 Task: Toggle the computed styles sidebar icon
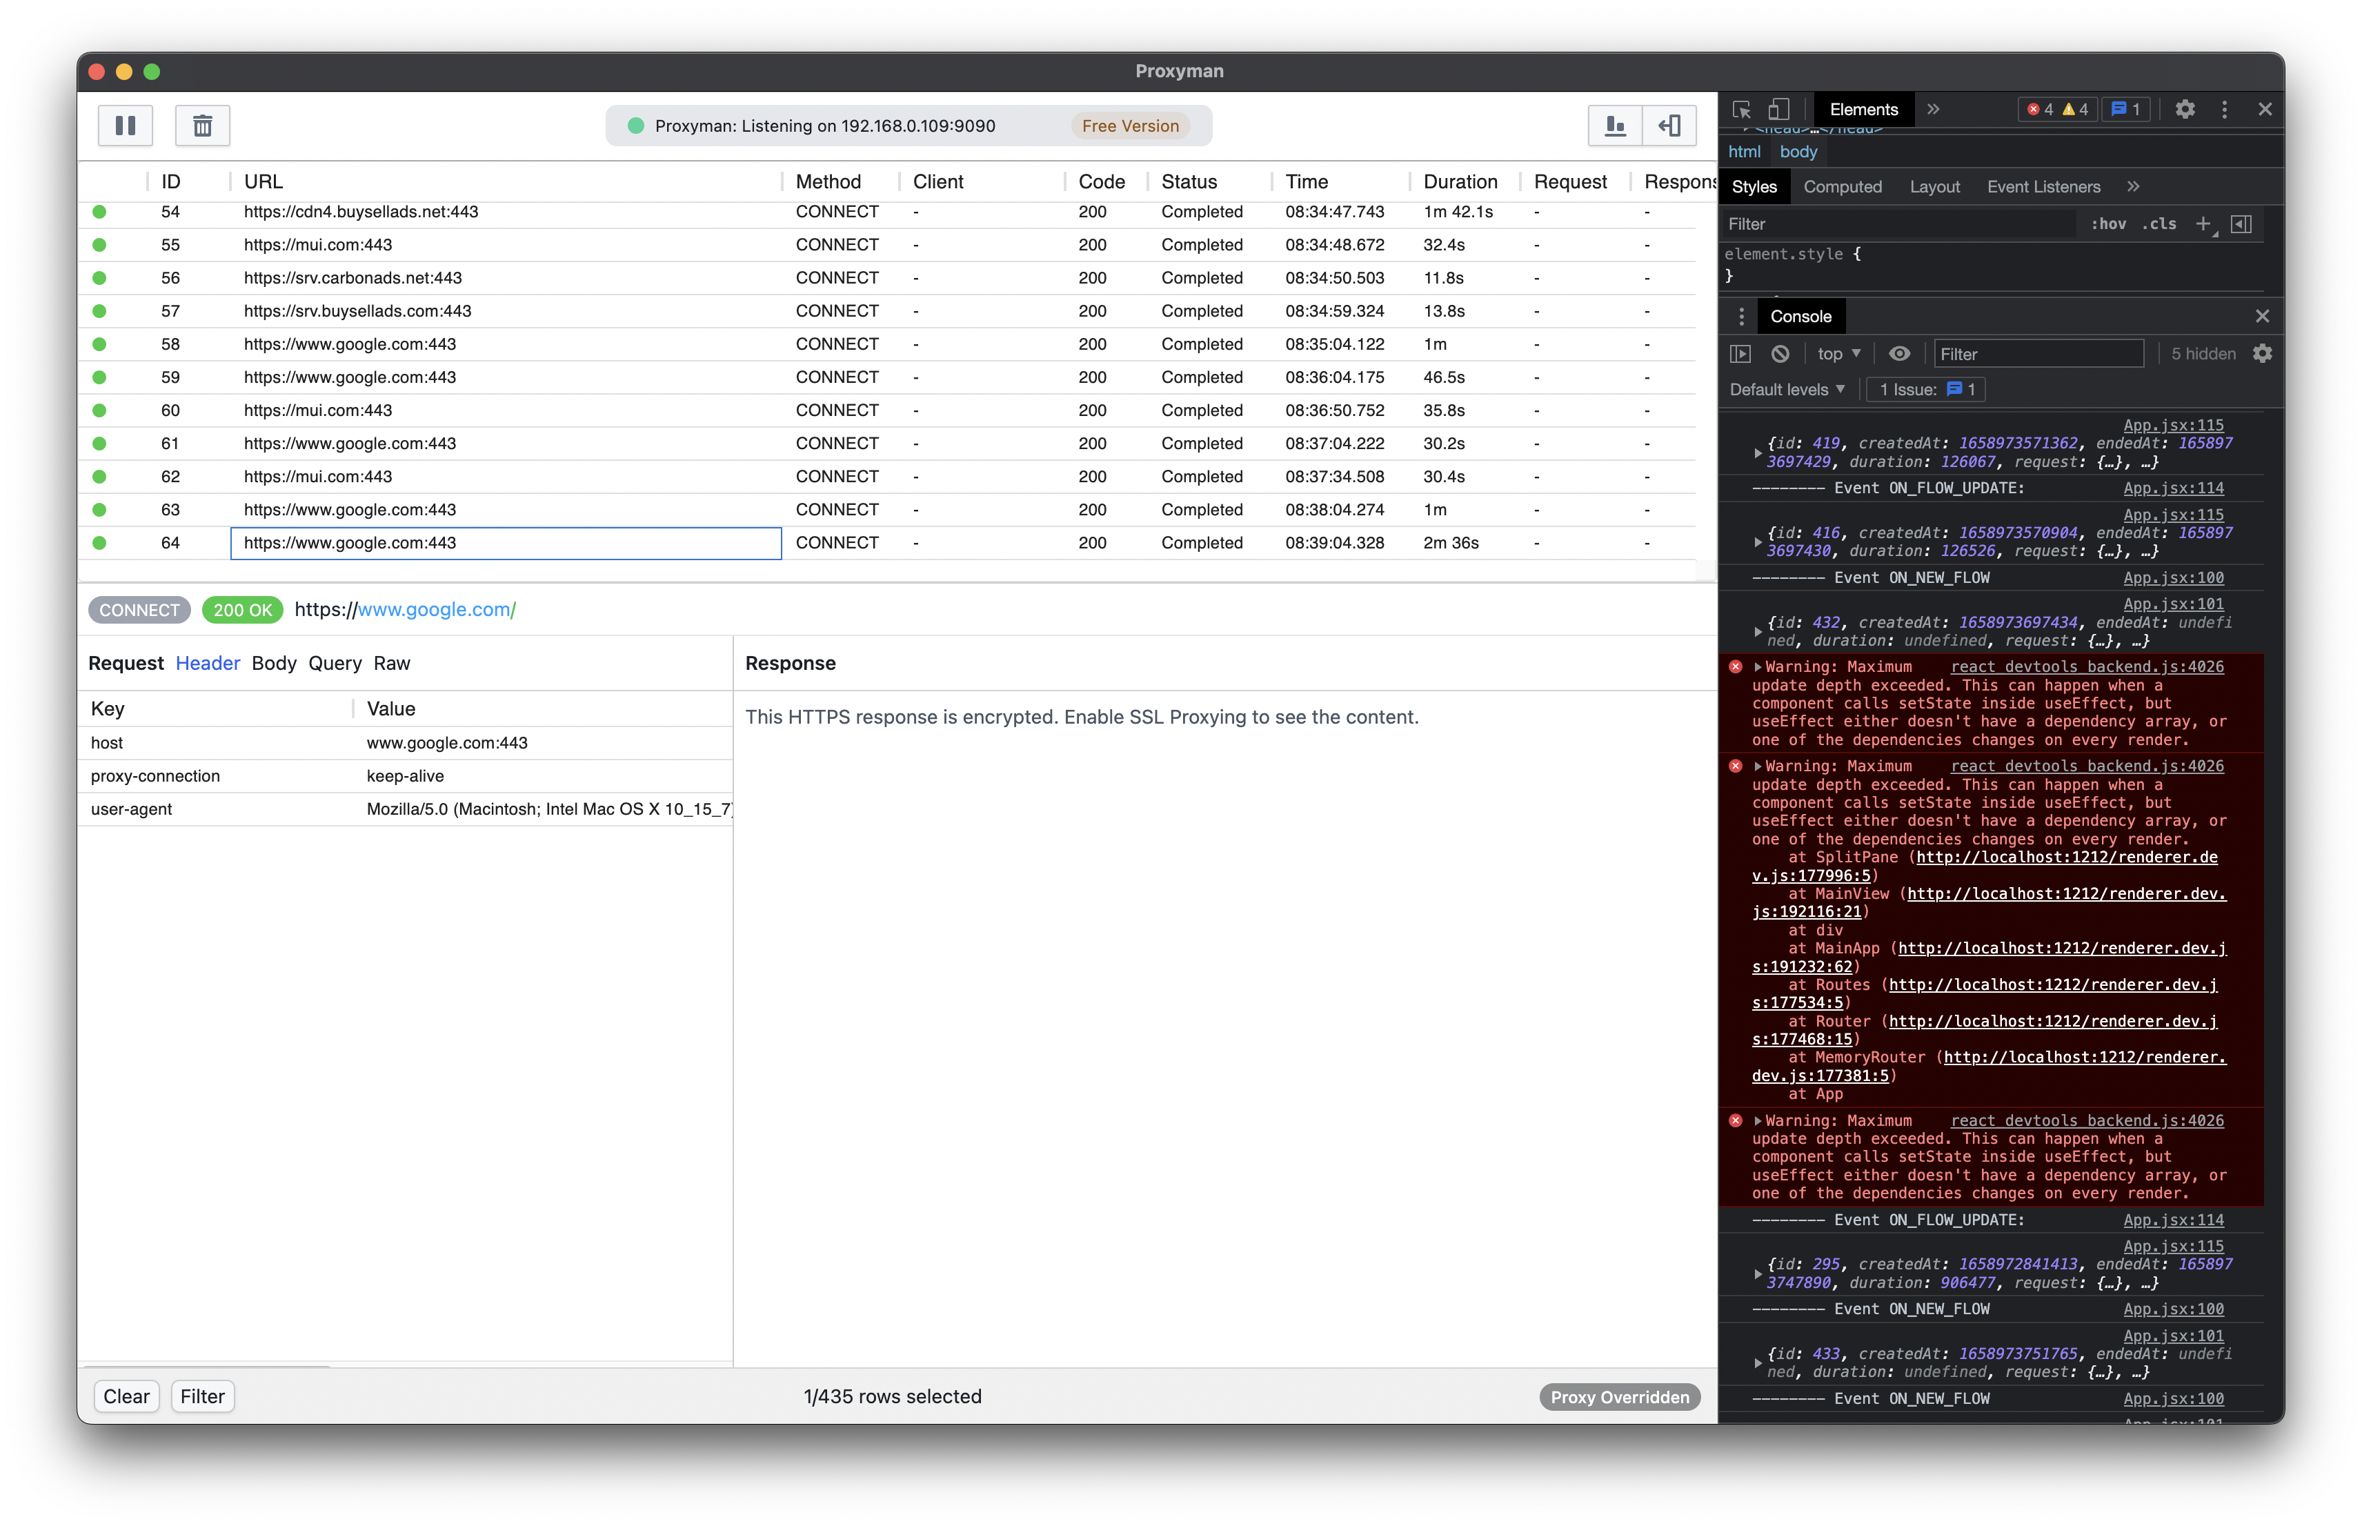coord(2241,224)
